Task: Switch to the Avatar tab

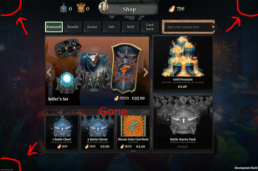Action: pyautogui.click(x=92, y=27)
